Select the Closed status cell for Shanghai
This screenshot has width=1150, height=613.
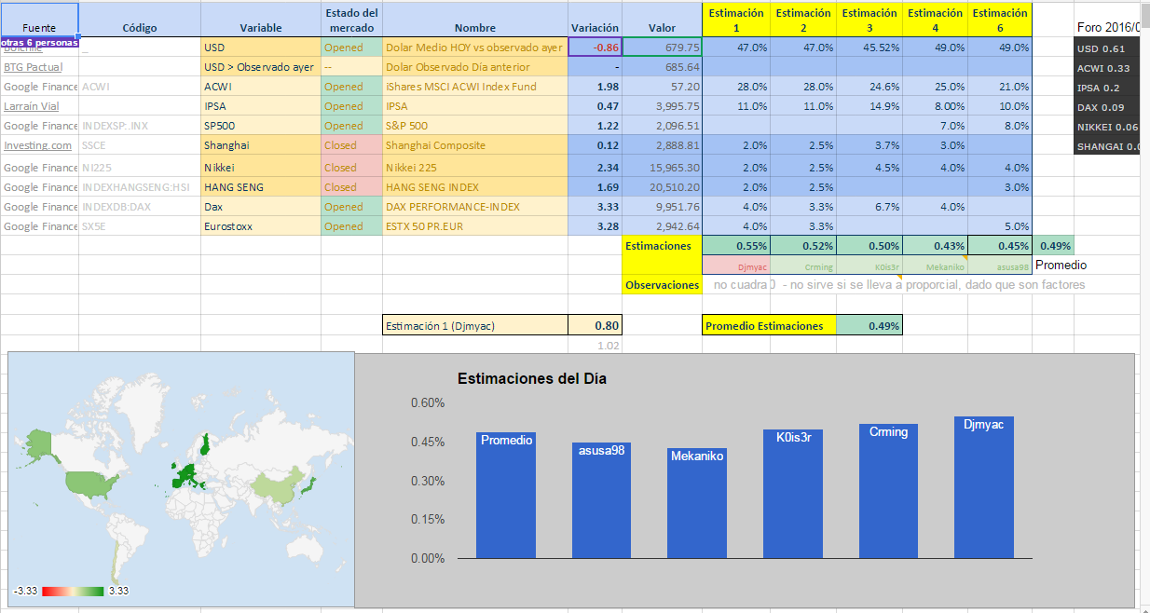click(x=351, y=145)
